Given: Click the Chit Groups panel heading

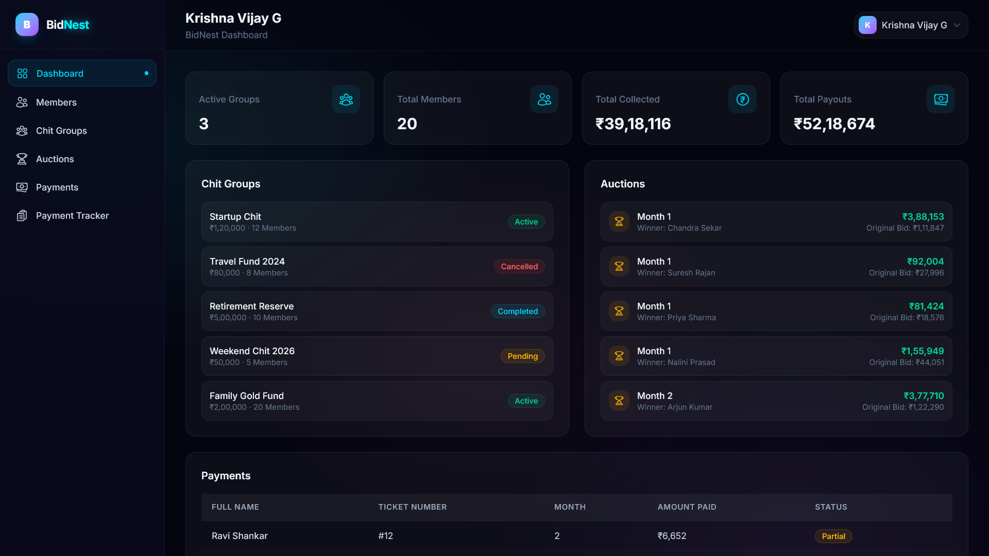Looking at the screenshot, I should click(231, 184).
